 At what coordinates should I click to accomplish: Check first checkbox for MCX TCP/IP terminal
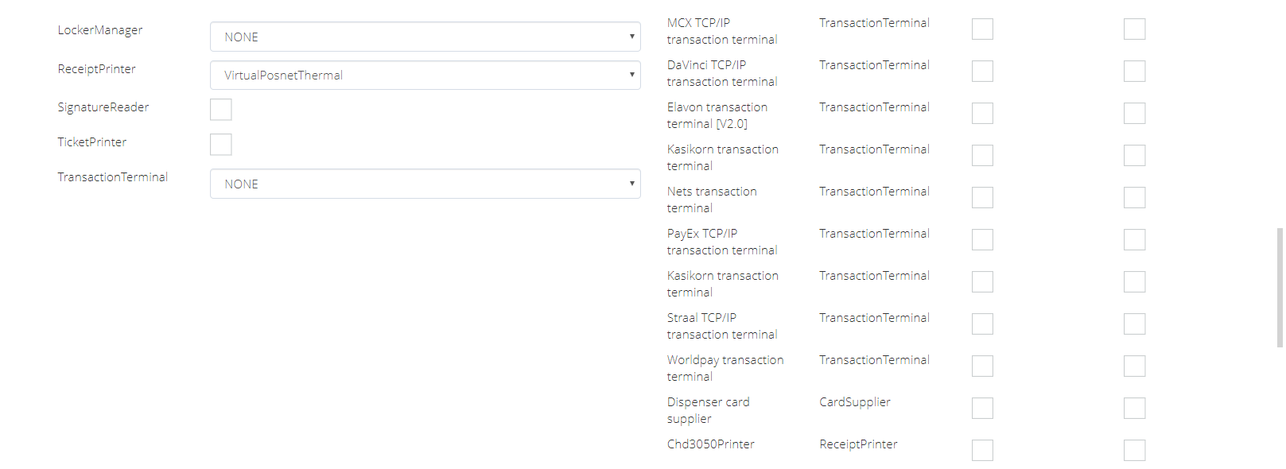[x=982, y=29]
